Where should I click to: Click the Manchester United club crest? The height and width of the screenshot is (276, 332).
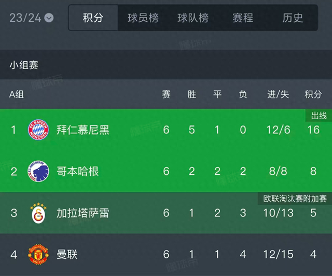[38, 254]
